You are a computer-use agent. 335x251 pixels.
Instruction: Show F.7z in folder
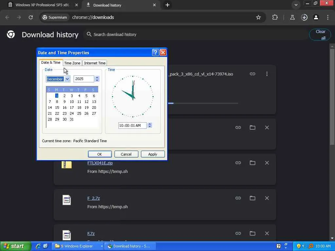[x=253, y=233]
